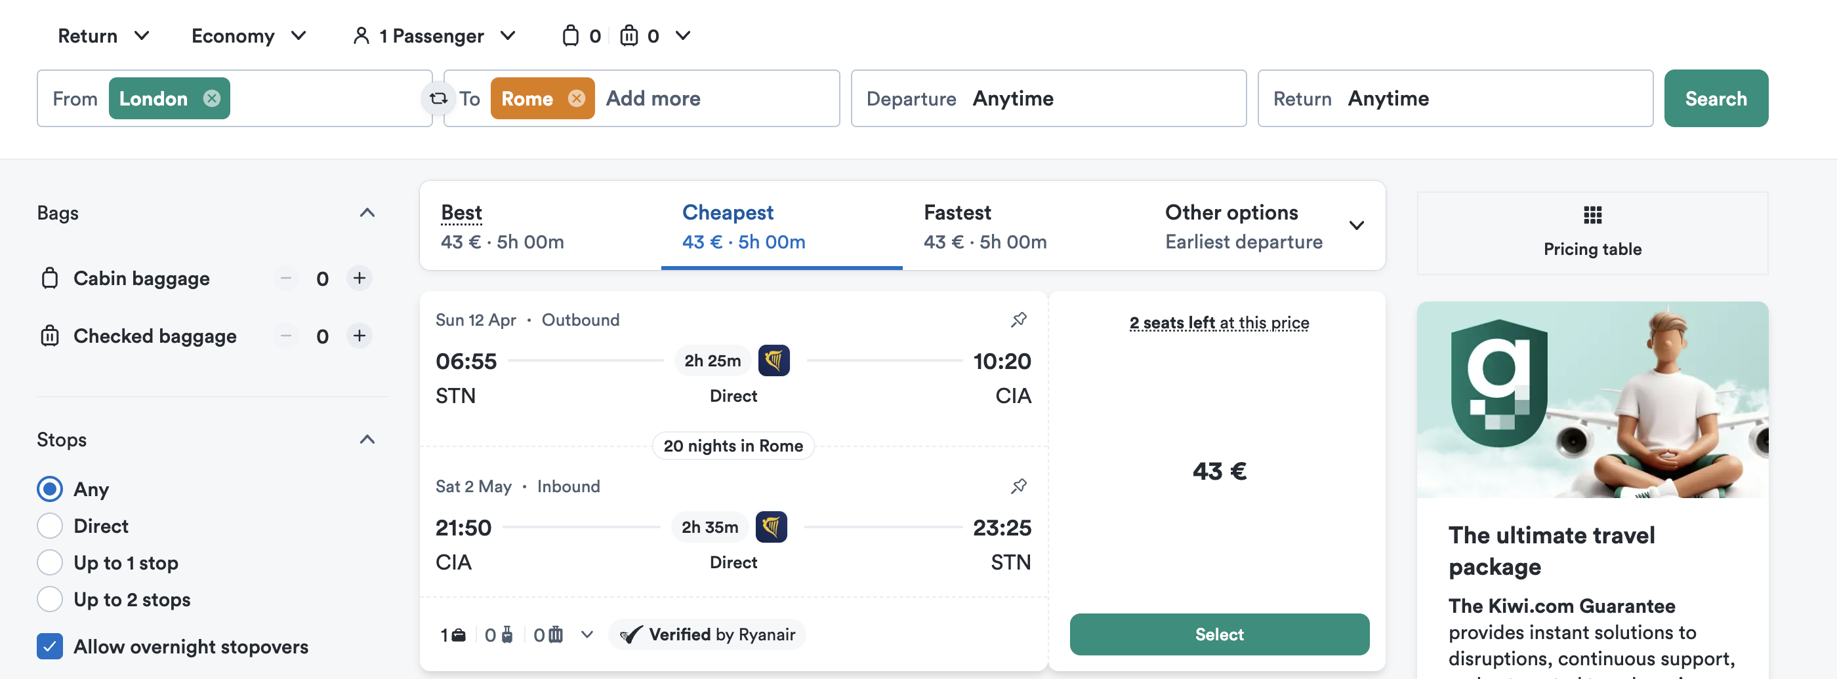Switch to the Best tab
Viewport: 1837px width, 679px height.
tap(502, 226)
